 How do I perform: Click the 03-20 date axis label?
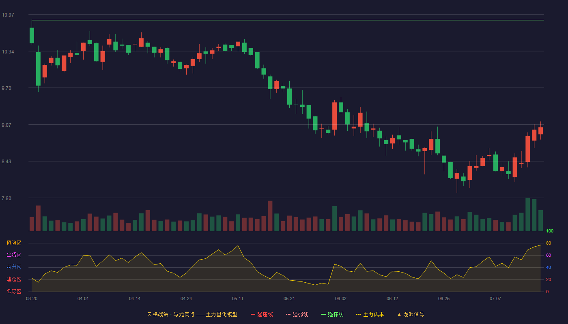pos(32,298)
